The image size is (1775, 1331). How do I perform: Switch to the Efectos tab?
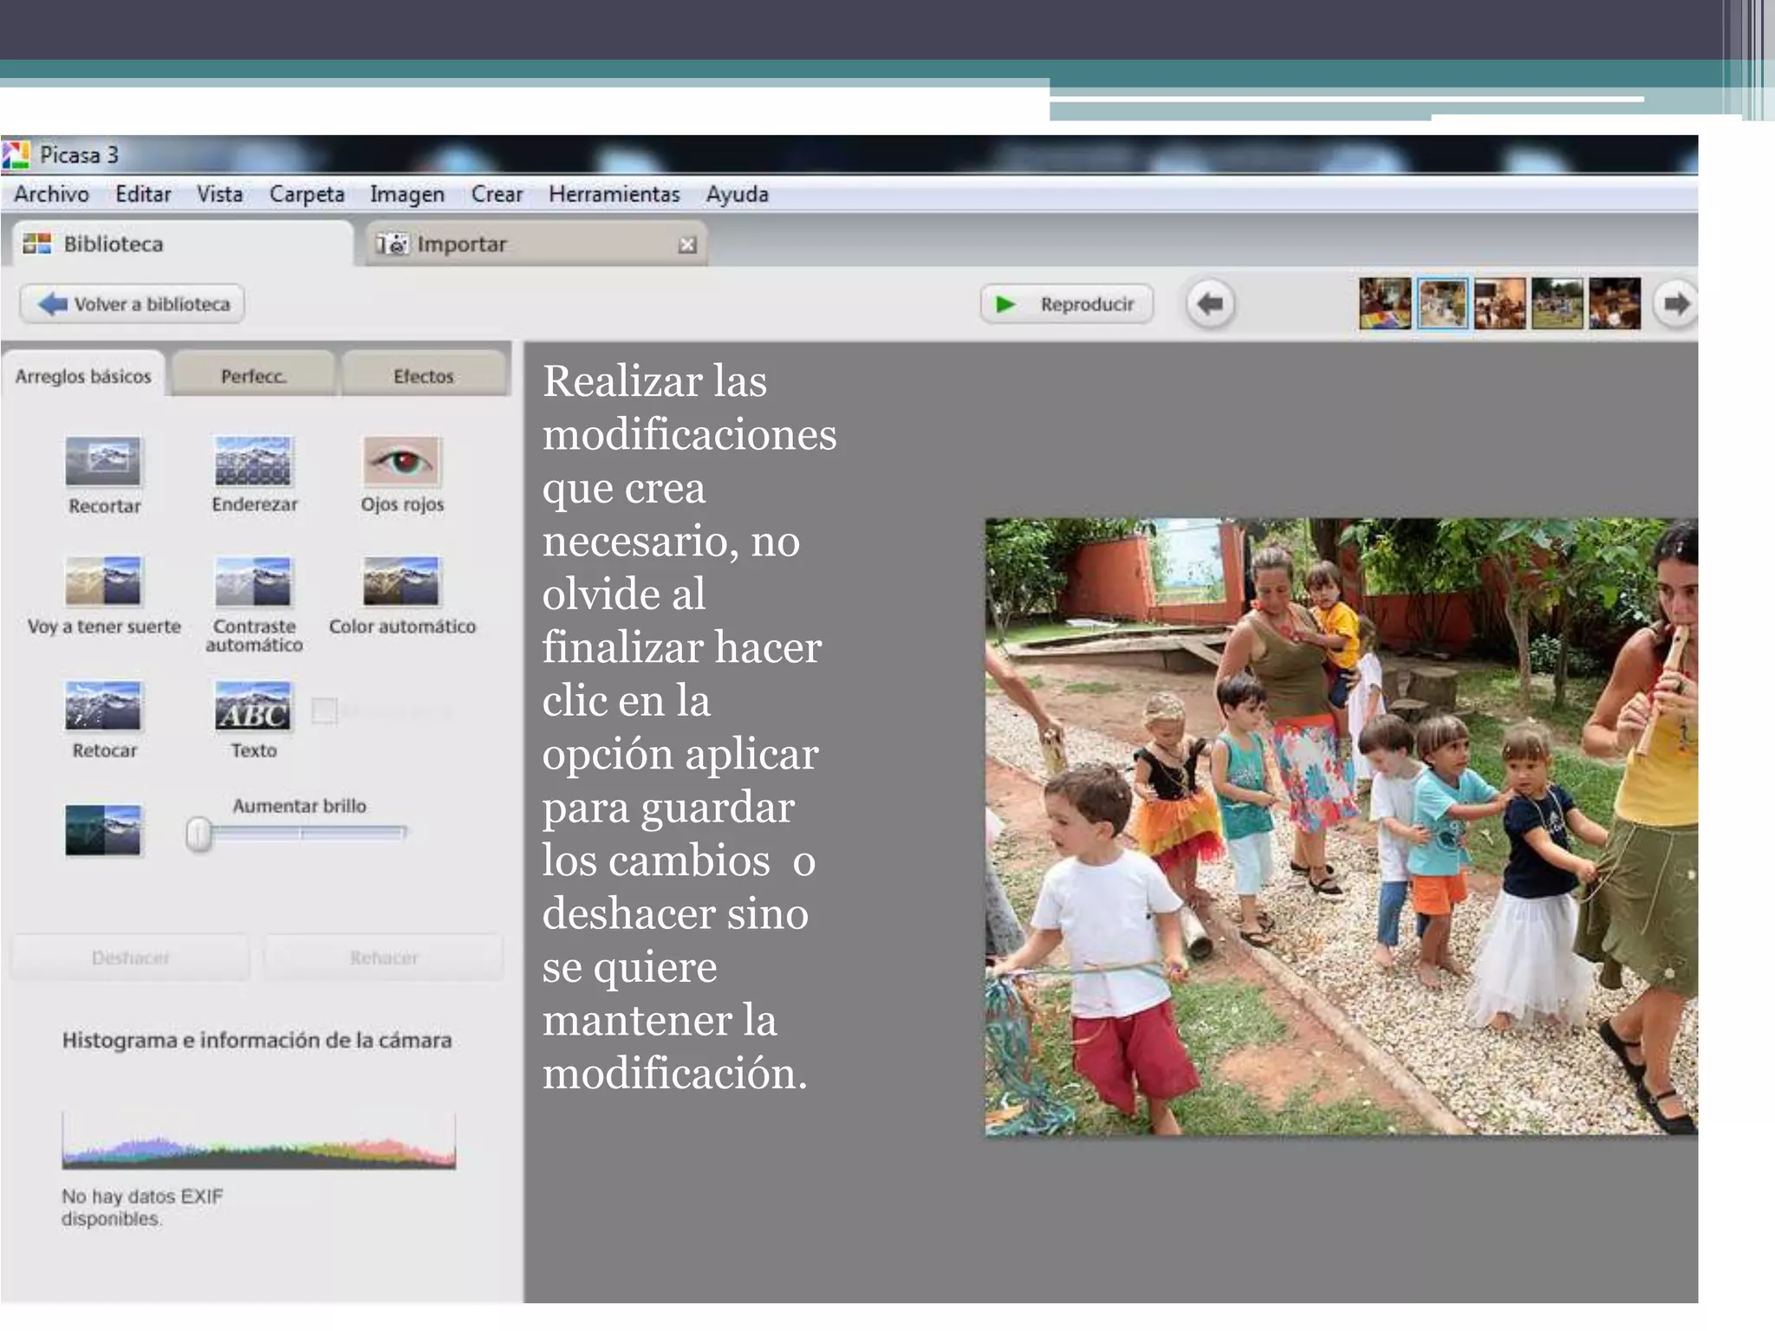pos(424,375)
